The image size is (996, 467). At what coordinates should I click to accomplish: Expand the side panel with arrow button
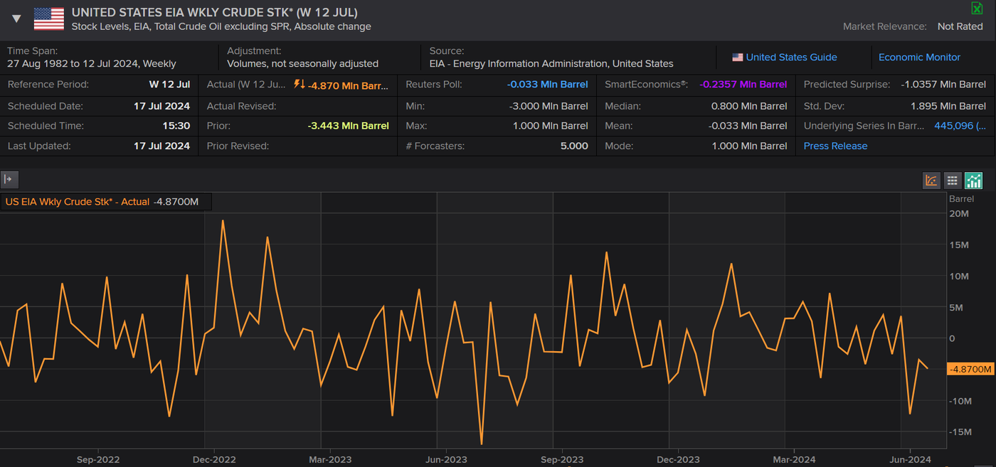9,179
